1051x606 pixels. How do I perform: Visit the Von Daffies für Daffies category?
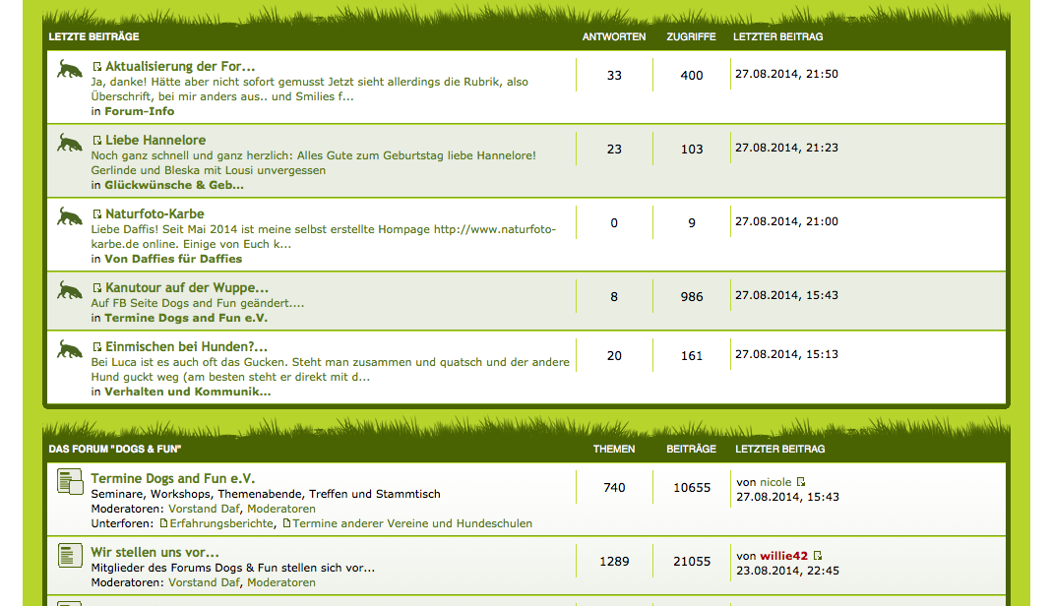click(x=173, y=259)
